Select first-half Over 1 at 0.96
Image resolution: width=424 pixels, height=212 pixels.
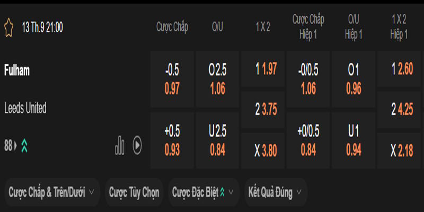point(354,80)
